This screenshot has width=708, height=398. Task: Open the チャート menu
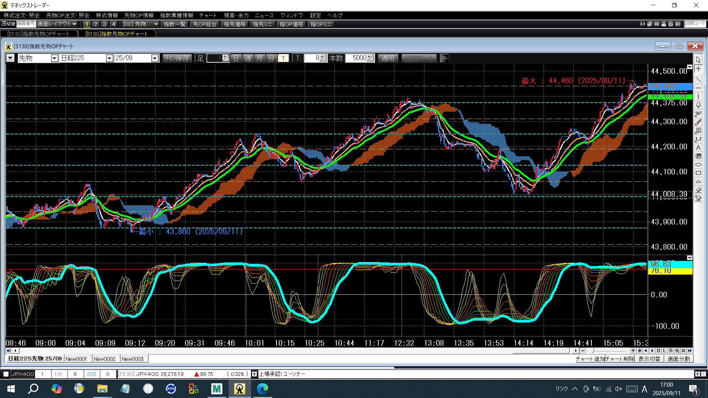tap(208, 15)
